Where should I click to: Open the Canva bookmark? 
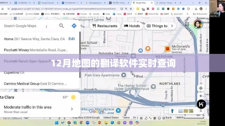click(x=117, y=14)
